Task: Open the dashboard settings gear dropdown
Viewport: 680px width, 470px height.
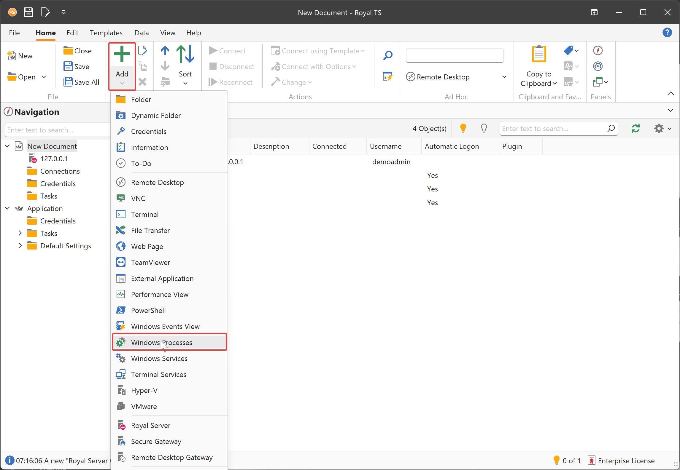Action: (662, 129)
